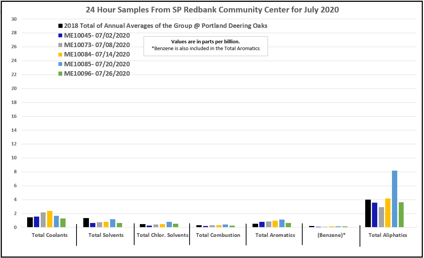Click the Total Combustion category label
424x258 pixels.
click(x=218, y=235)
